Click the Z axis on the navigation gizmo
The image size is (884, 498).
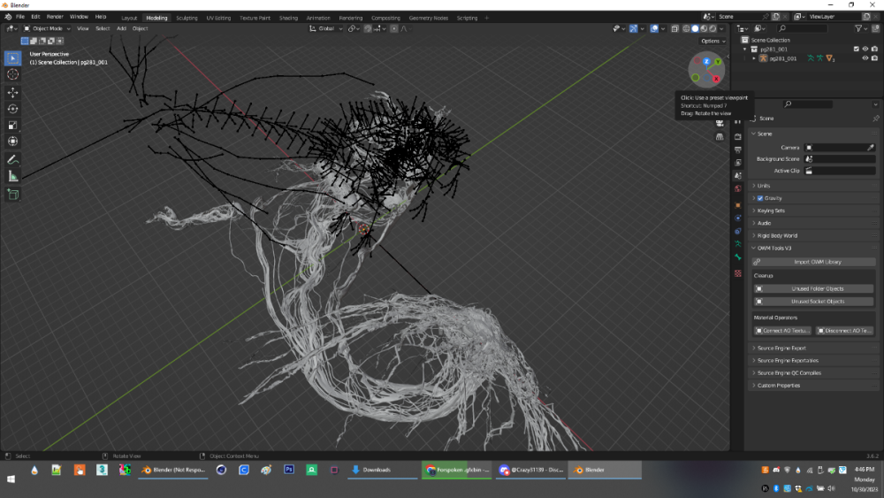tap(706, 61)
